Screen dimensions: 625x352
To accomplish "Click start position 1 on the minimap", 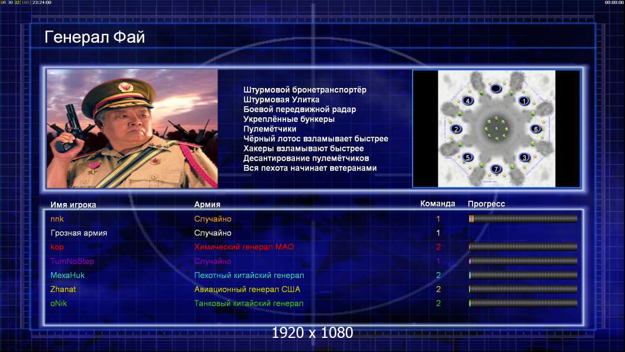I will (x=524, y=101).
